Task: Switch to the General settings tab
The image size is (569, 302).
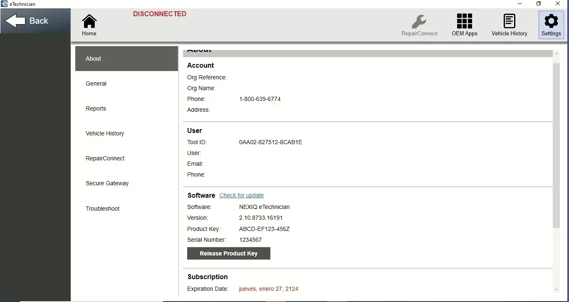Action: click(x=126, y=83)
